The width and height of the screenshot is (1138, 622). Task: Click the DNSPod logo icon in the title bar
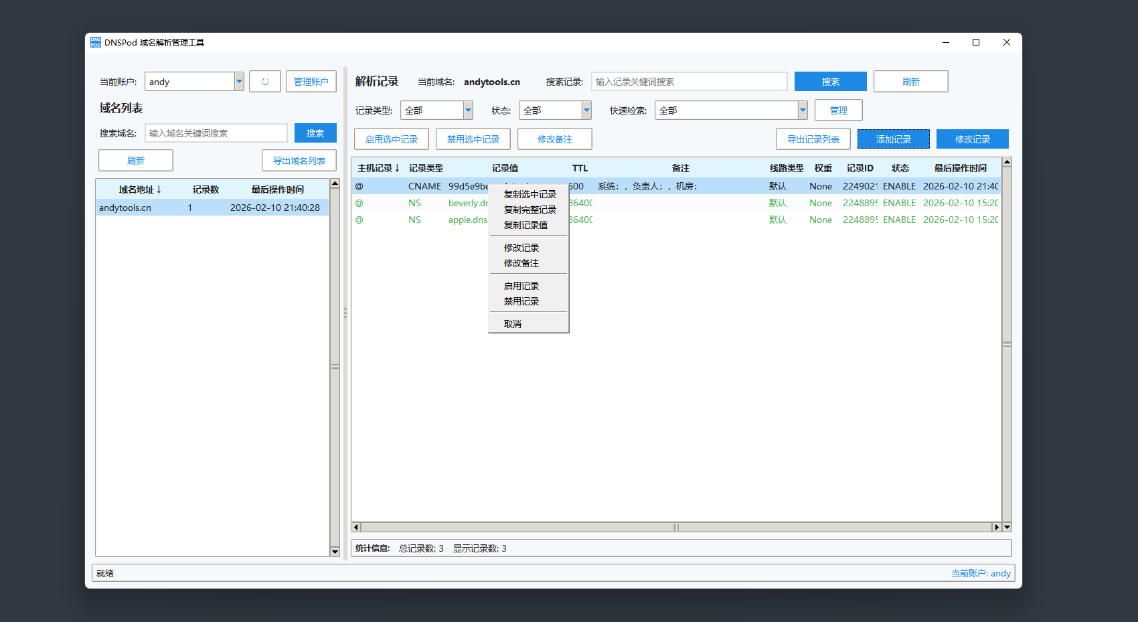[x=95, y=42]
